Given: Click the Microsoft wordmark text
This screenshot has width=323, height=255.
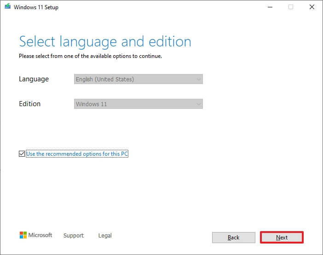Looking at the screenshot, I should tap(40, 235).
